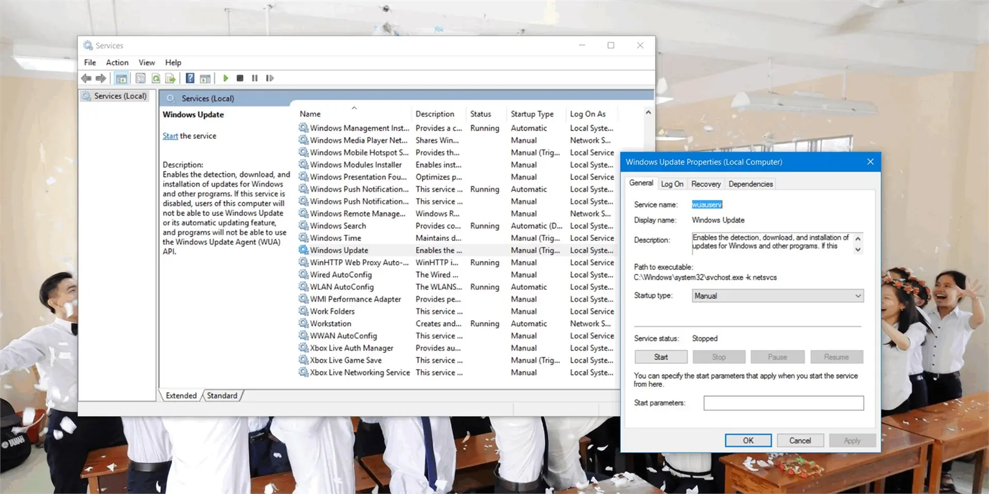The height and width of the screenshot is (494, 989).
Task: Open Help using the blue question mark icon
Action: tap(190, 78)
